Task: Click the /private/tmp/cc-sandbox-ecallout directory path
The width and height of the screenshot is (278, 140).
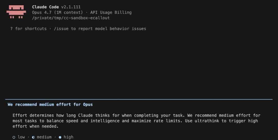Action: 71,18
